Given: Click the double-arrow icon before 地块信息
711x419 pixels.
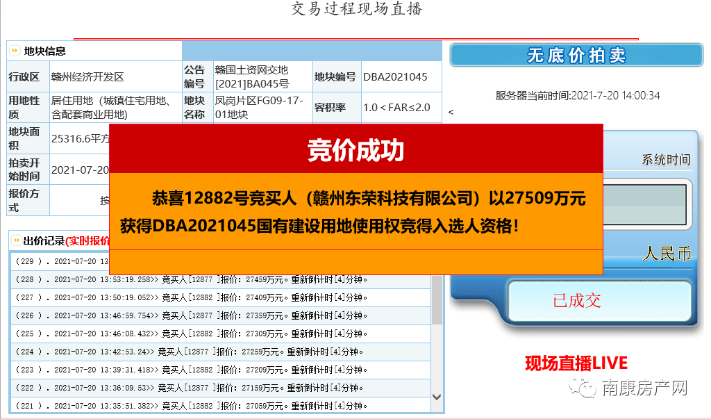Looking at the screenshot, I should click(14, 50).
